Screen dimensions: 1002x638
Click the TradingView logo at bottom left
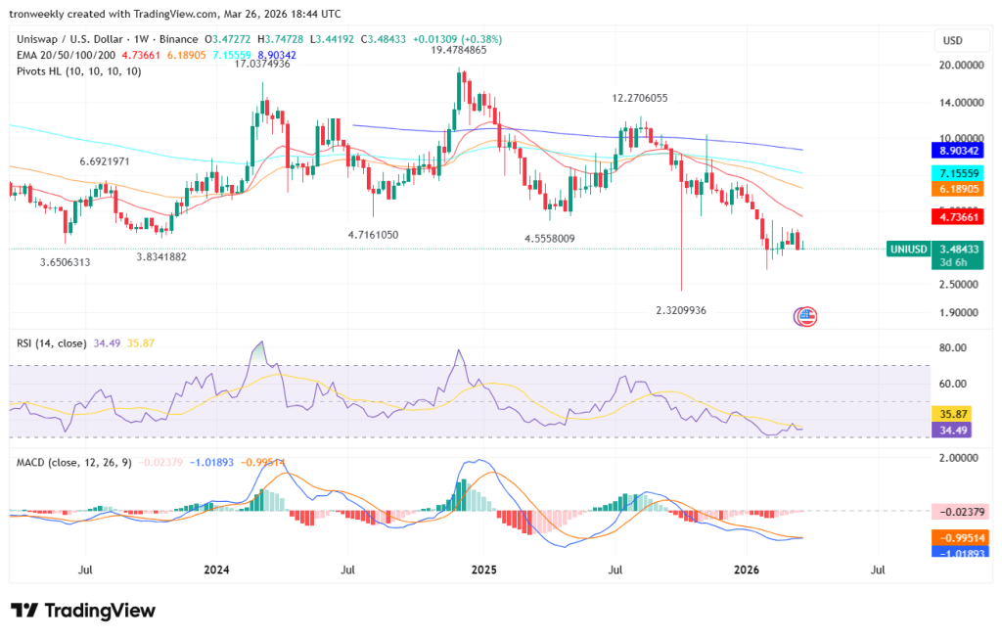(x=83, y=610)
